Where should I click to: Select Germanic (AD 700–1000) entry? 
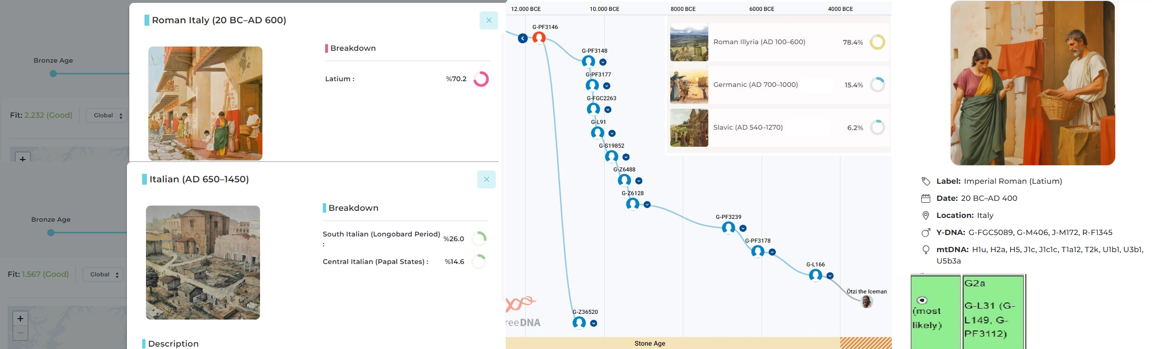click(x=779, y=85)
